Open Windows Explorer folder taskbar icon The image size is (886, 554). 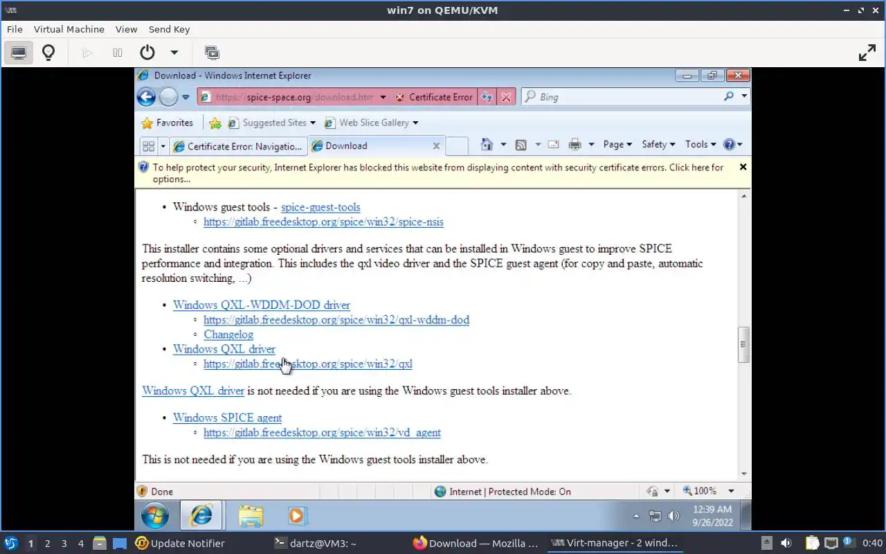pyautogui.click(x=251, y=516)
